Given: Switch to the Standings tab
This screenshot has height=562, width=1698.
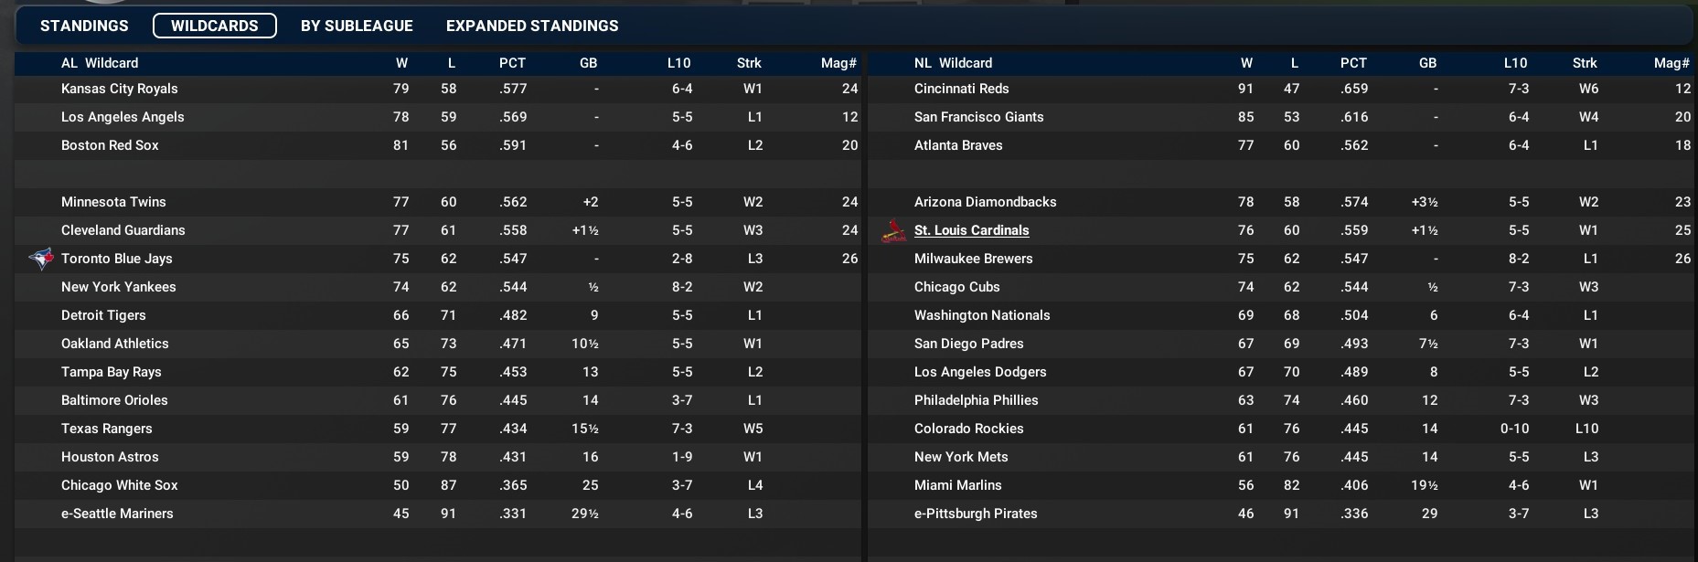Looking at the screenshot, I should (84, 26).
